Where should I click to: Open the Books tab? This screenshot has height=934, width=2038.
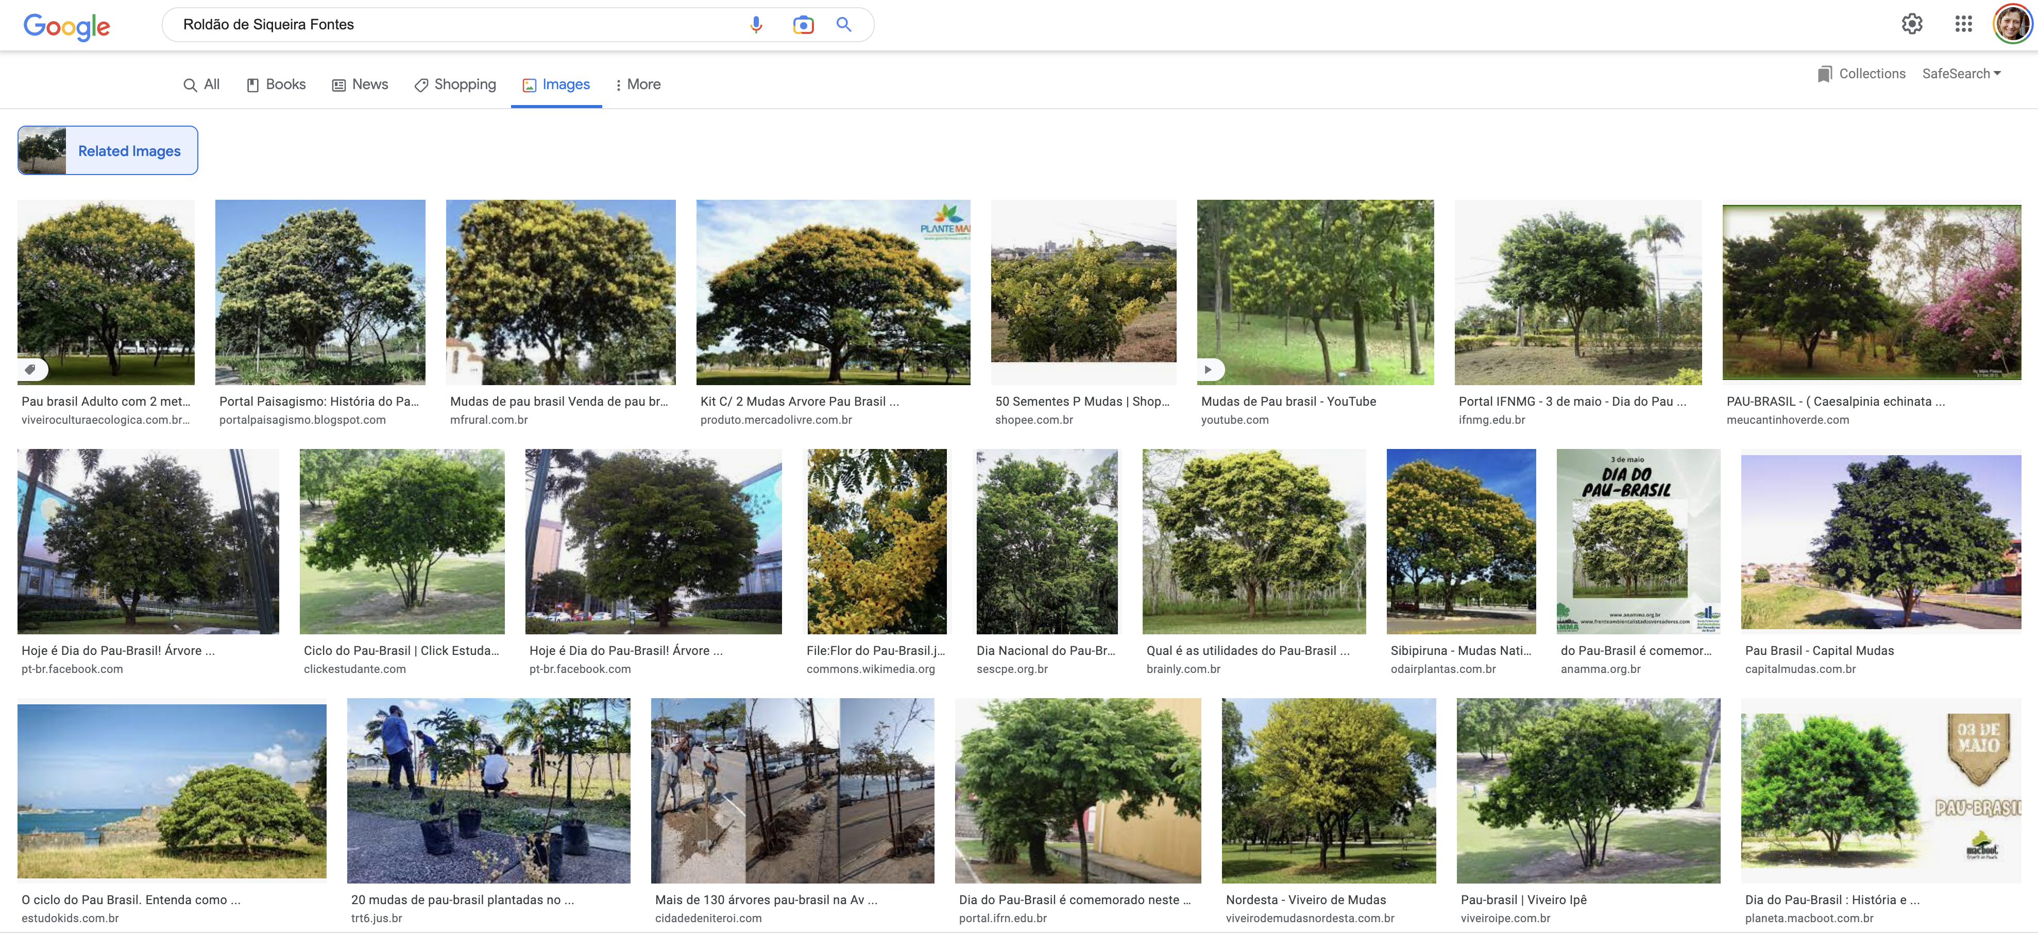tap(275, 84)
